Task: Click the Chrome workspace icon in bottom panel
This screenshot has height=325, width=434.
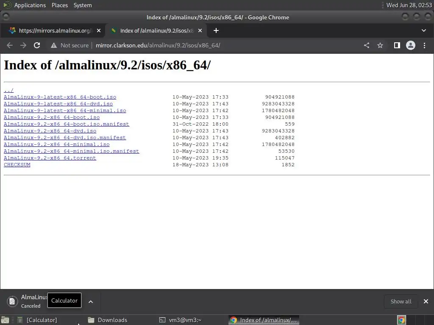Action: point(401,320)
